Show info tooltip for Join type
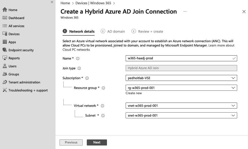The image size is (248, 149). tap(79, 68)
